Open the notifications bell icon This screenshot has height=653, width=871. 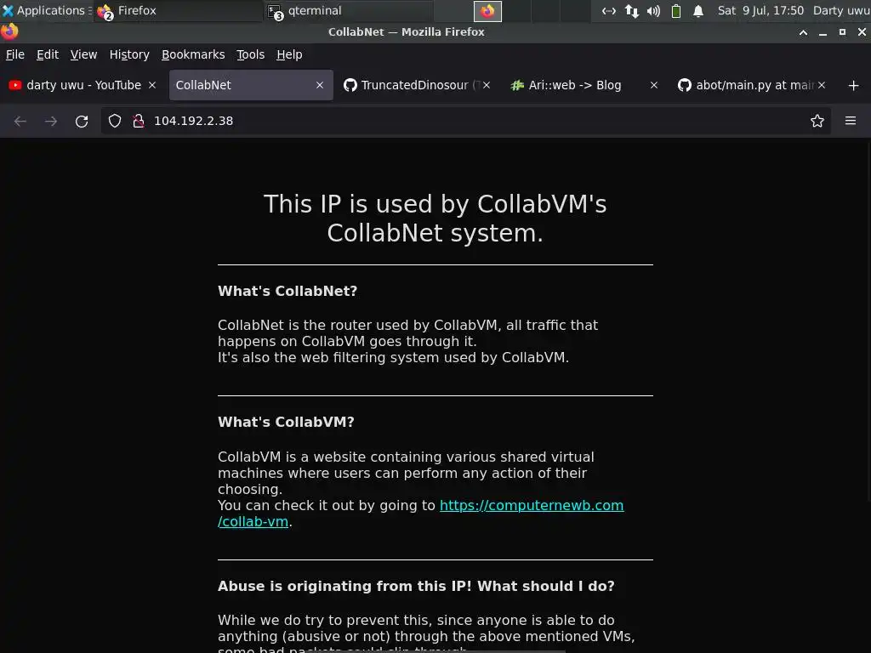click(698, 10)
